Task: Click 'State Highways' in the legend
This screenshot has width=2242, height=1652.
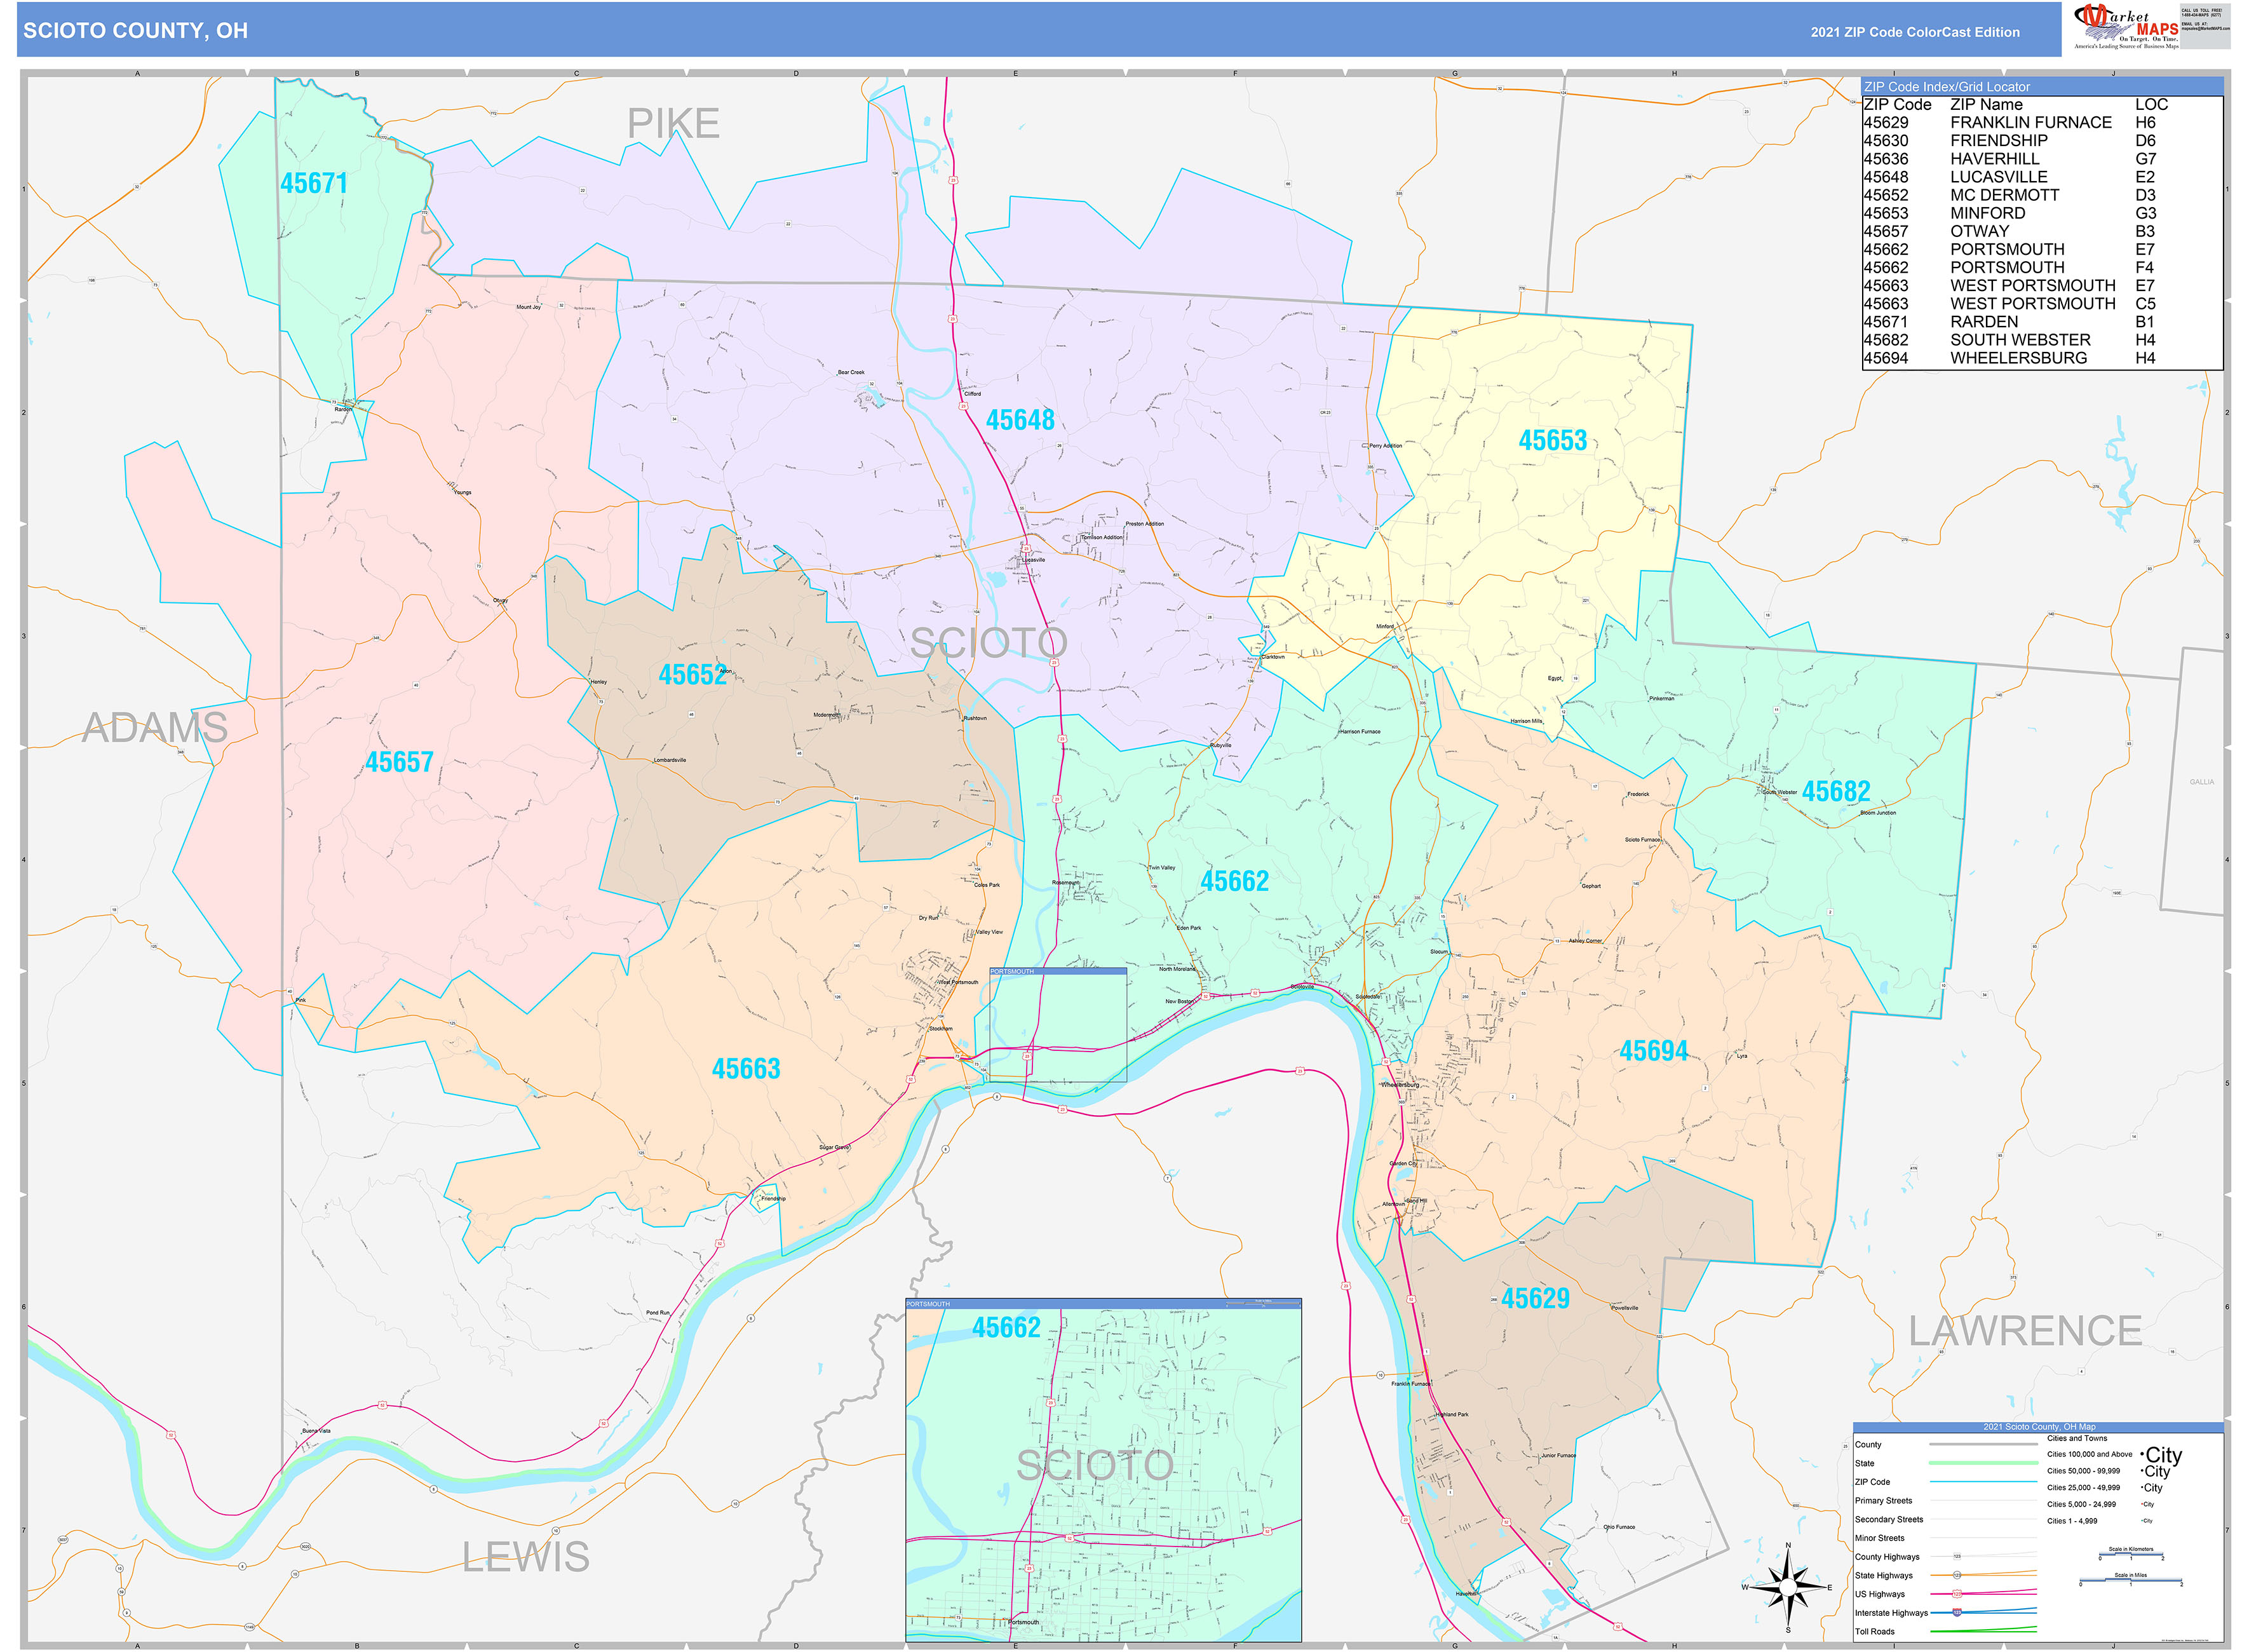Action: tap(1884, 1576)
